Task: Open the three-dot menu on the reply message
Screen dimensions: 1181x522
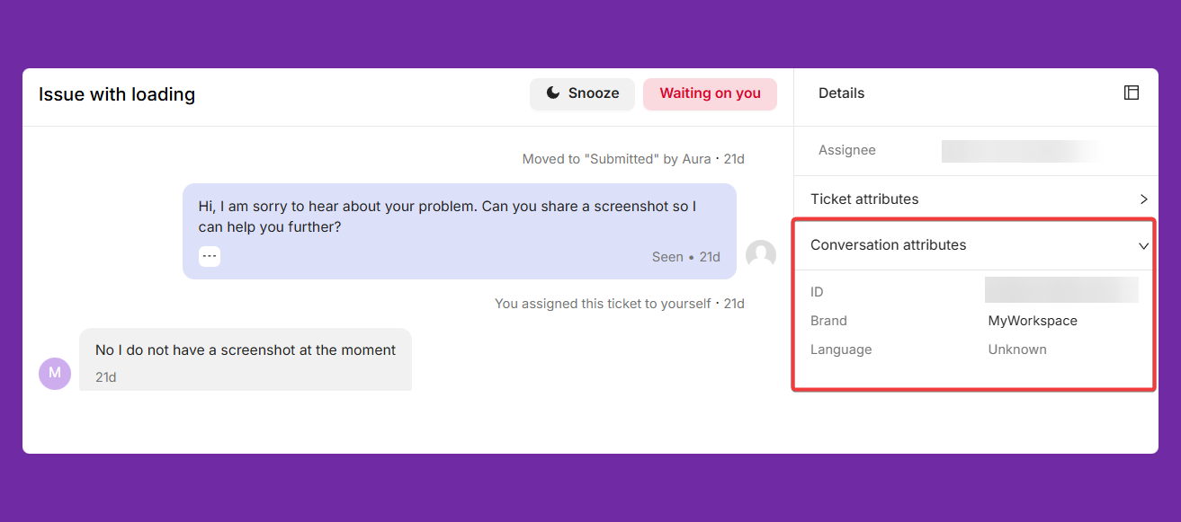Action: pos(210,256)
